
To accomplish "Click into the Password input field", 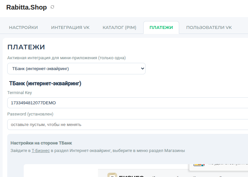I will [x=128, y=125].
